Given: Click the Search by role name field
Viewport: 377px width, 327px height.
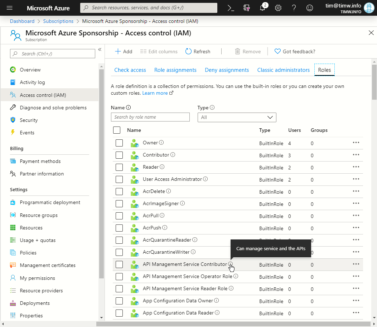Looking at the screenshot, I should pyautogui.click(x=150, y=117).
